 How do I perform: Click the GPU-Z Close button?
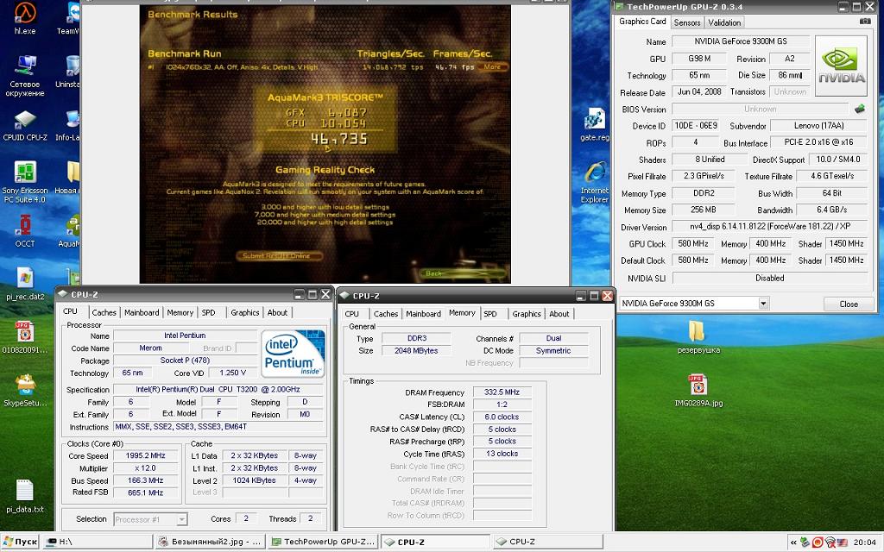click(x=849, y=304)
